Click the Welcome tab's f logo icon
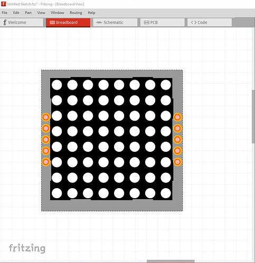The height and width of the screenshot is (263, 255). click(5, 23)
